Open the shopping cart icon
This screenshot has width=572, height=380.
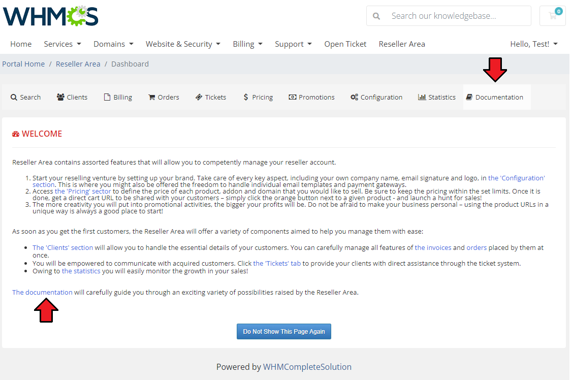click(x=553, y=16)
